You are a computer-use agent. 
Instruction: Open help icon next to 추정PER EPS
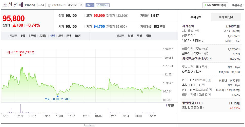(203, 85)
